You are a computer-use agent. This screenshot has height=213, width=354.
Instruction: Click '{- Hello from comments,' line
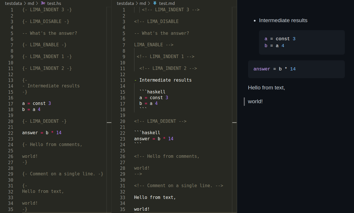52,145
